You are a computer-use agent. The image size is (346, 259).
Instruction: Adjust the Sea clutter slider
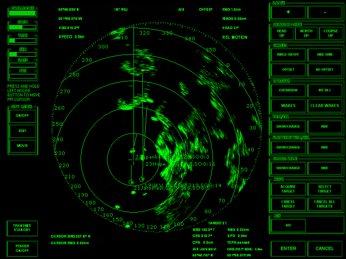[x=22, y=55]
